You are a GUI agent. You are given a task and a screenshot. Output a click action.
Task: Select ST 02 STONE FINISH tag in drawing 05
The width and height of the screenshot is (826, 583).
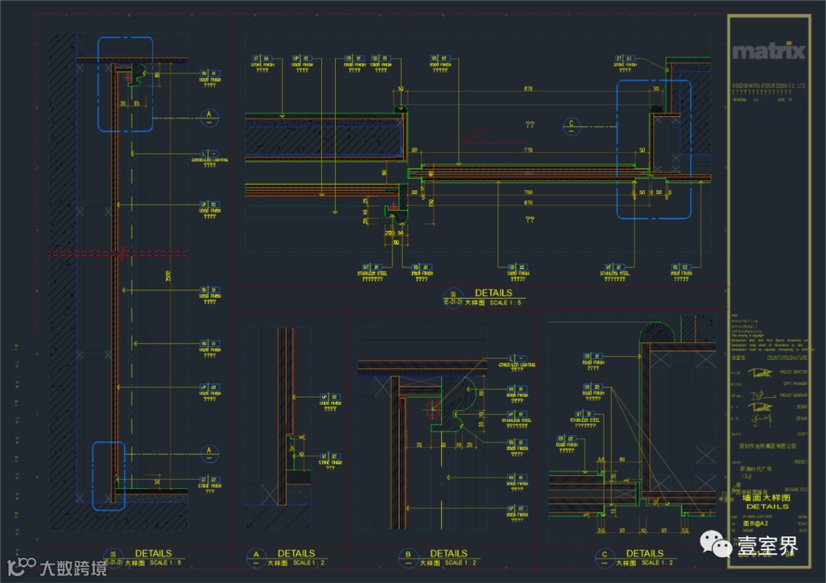210,485
